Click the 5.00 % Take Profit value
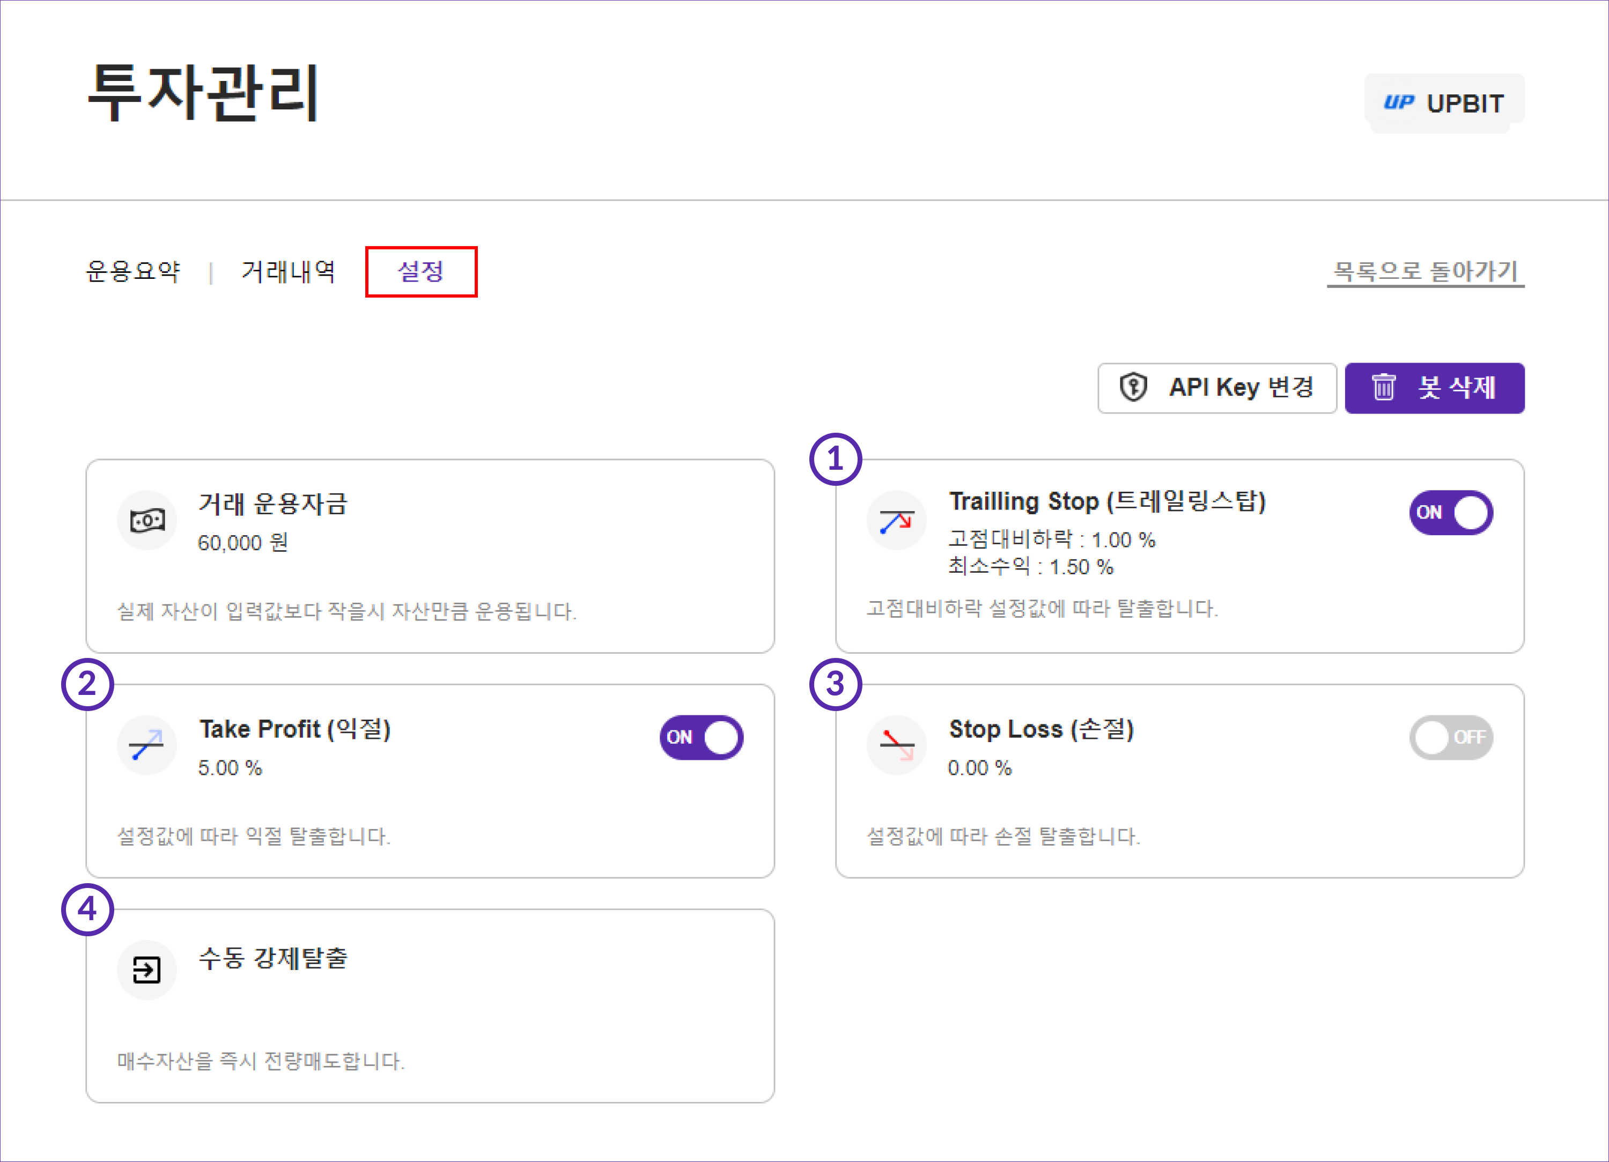This screenshot has width=1609, height=1162. click(230, 767)
